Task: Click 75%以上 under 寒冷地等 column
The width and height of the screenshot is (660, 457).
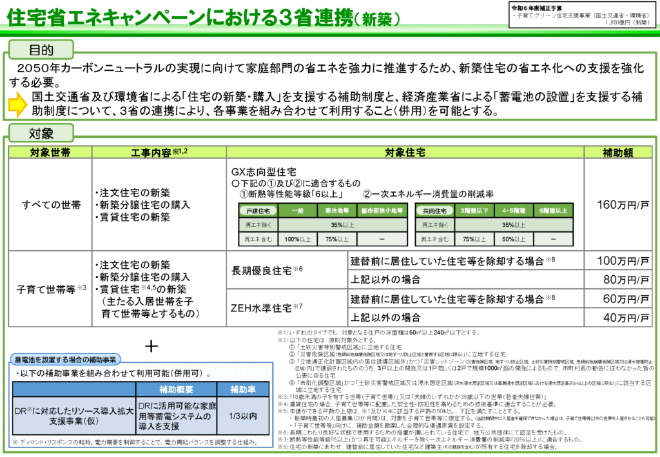Action: [336, 239]
